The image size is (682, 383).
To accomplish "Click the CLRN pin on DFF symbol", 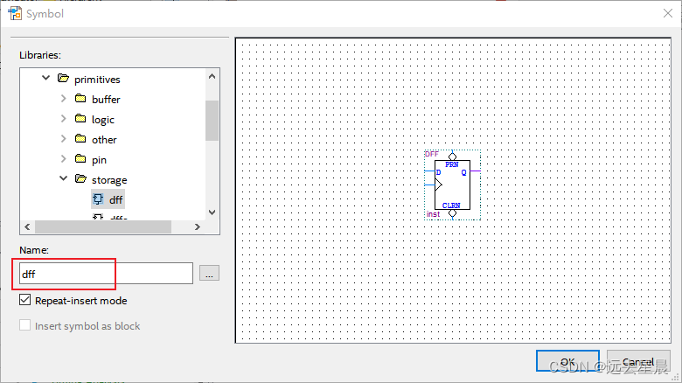I will click(x=451, y=205).
